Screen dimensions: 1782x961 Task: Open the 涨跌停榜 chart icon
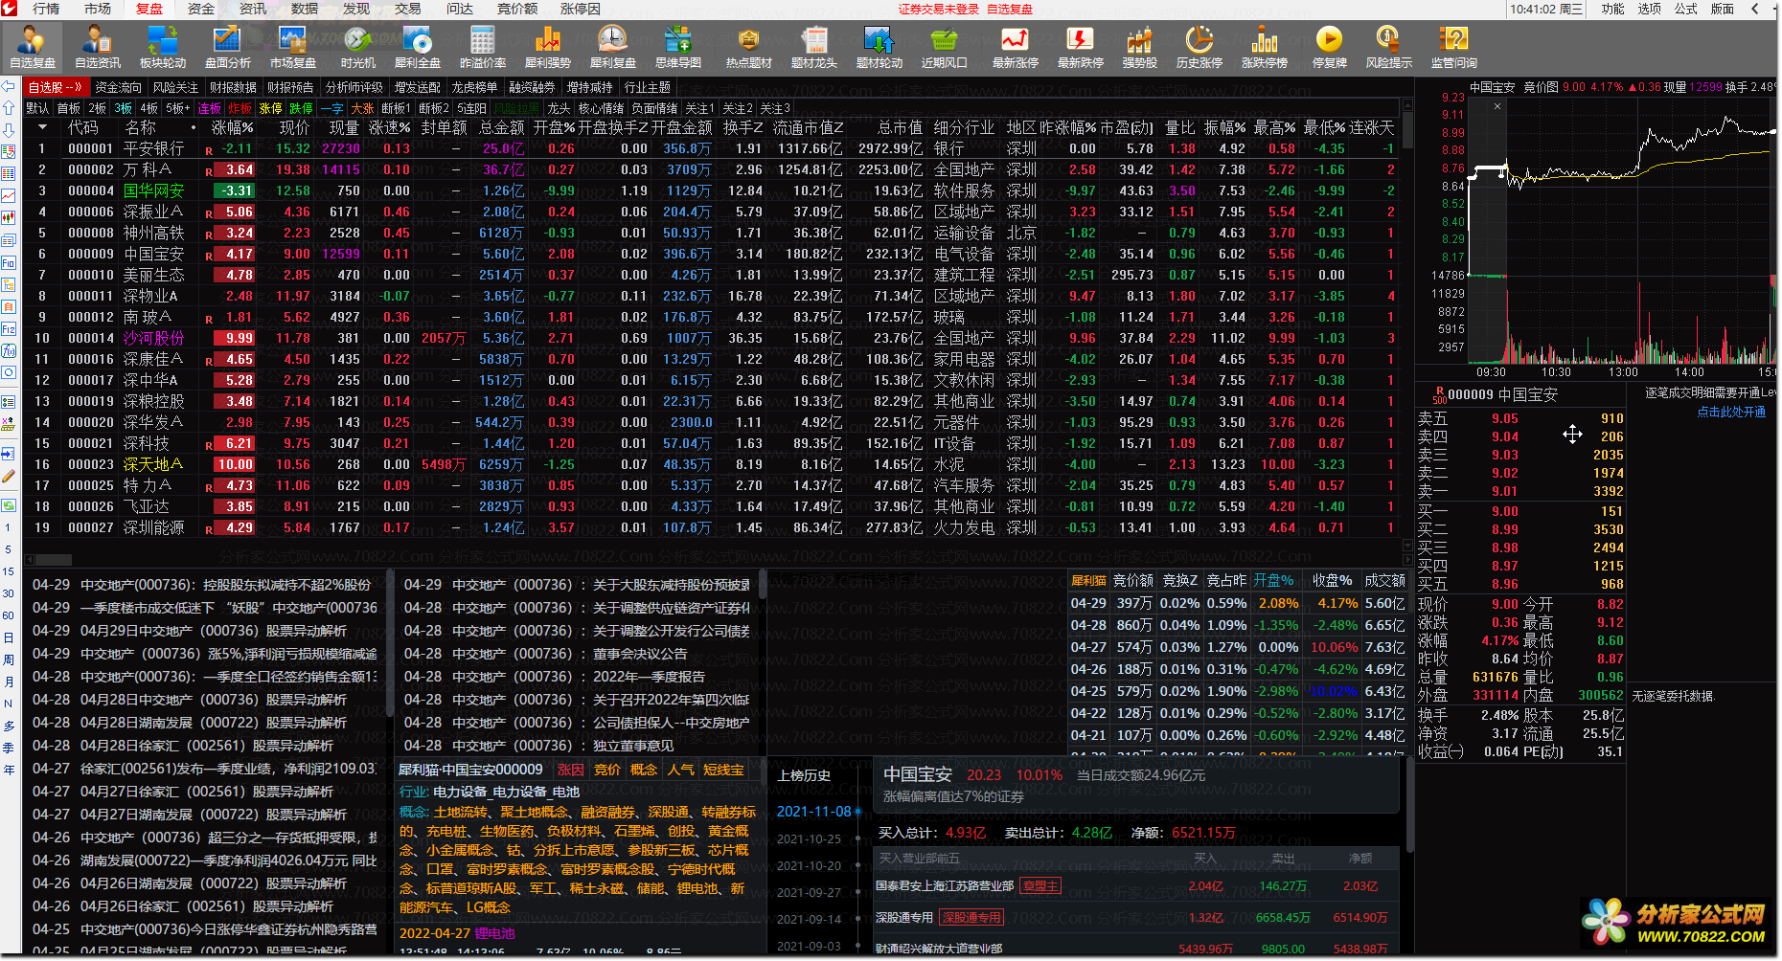(x=1265, y=46)
